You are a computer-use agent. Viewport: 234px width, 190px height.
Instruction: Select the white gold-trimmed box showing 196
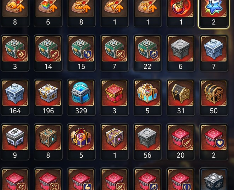click(x=48, y=97)
